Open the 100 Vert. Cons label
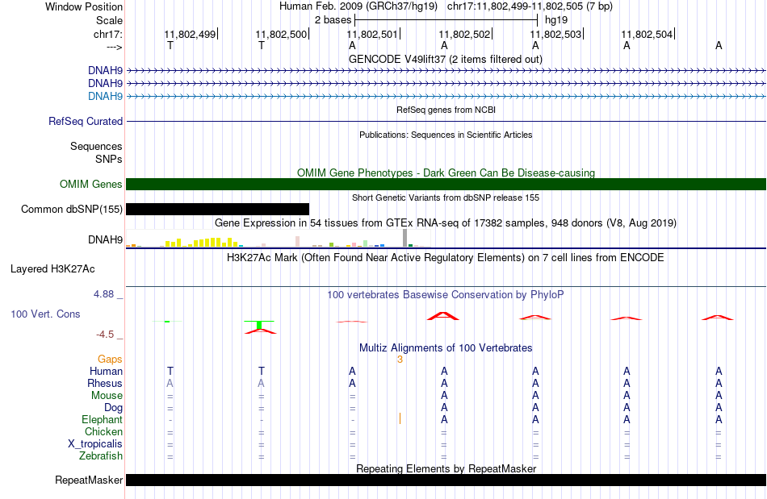The height and width of the screenshot is (499, 767). (45, 314)
